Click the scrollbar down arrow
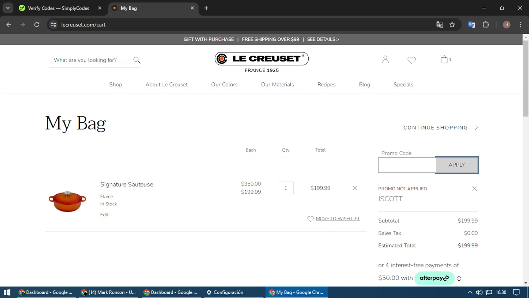The image size is (529, 298). (526, 283)
